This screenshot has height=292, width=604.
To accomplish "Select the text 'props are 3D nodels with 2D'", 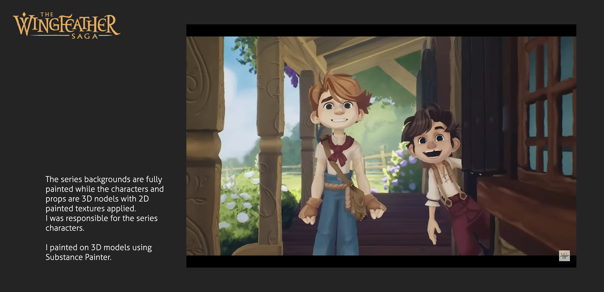I will pos(97,199).
